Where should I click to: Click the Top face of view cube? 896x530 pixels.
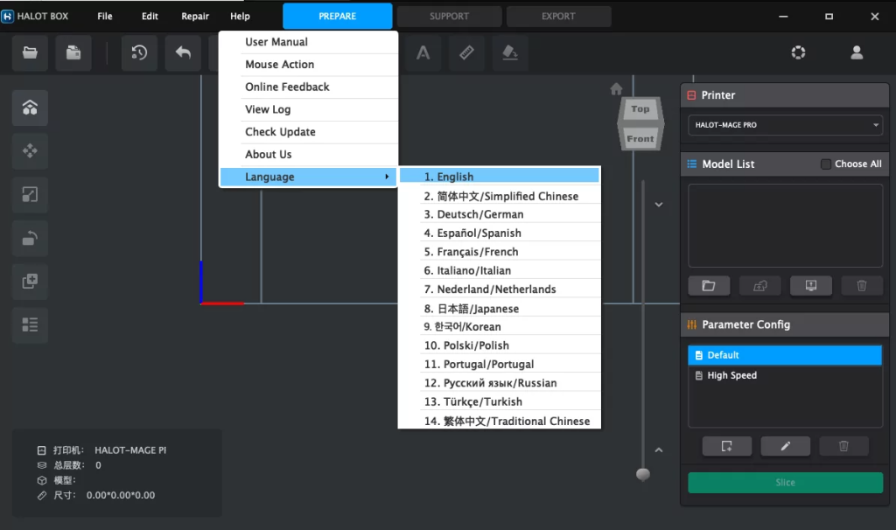pyautogui.click(x=640, y=109)
